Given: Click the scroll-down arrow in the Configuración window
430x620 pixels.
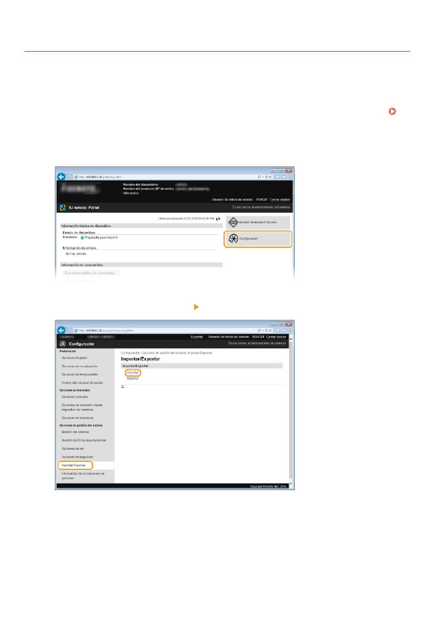Looking at the screenshot, I should pos(291,484).
